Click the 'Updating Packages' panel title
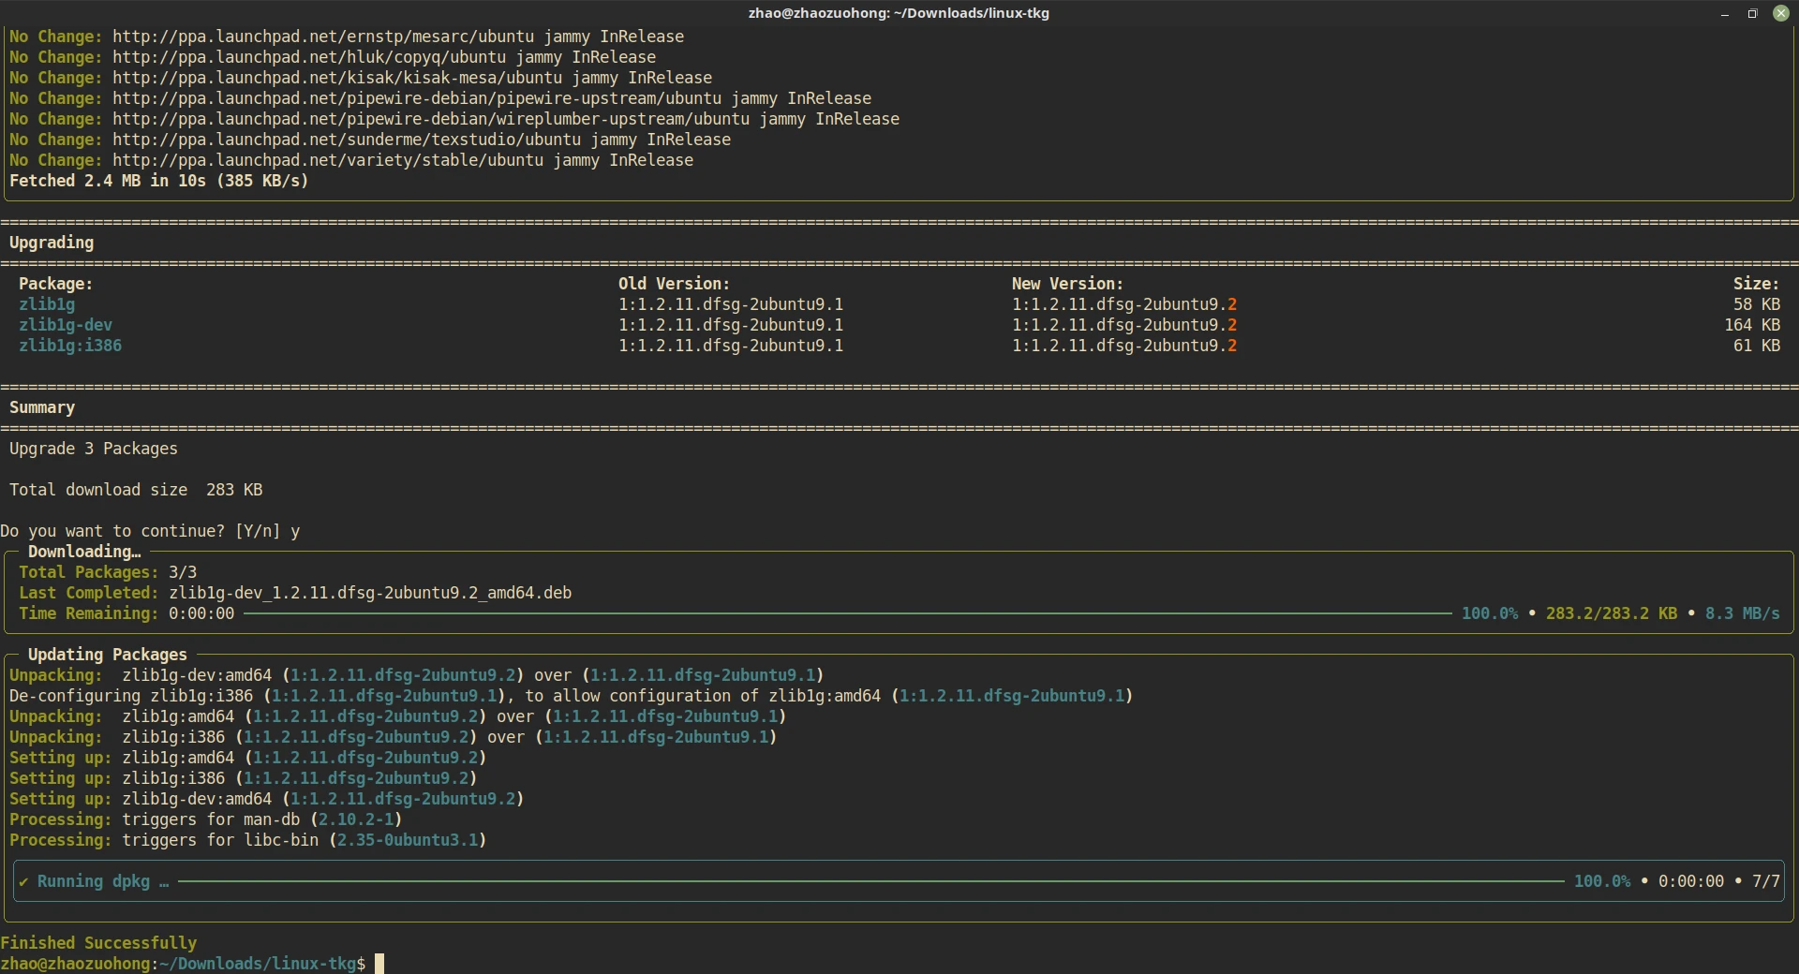The image size is (1799, 974). (108, 655)
